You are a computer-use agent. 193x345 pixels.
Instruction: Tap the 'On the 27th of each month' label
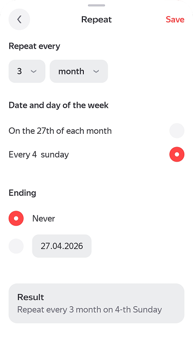tap(60, 131)
